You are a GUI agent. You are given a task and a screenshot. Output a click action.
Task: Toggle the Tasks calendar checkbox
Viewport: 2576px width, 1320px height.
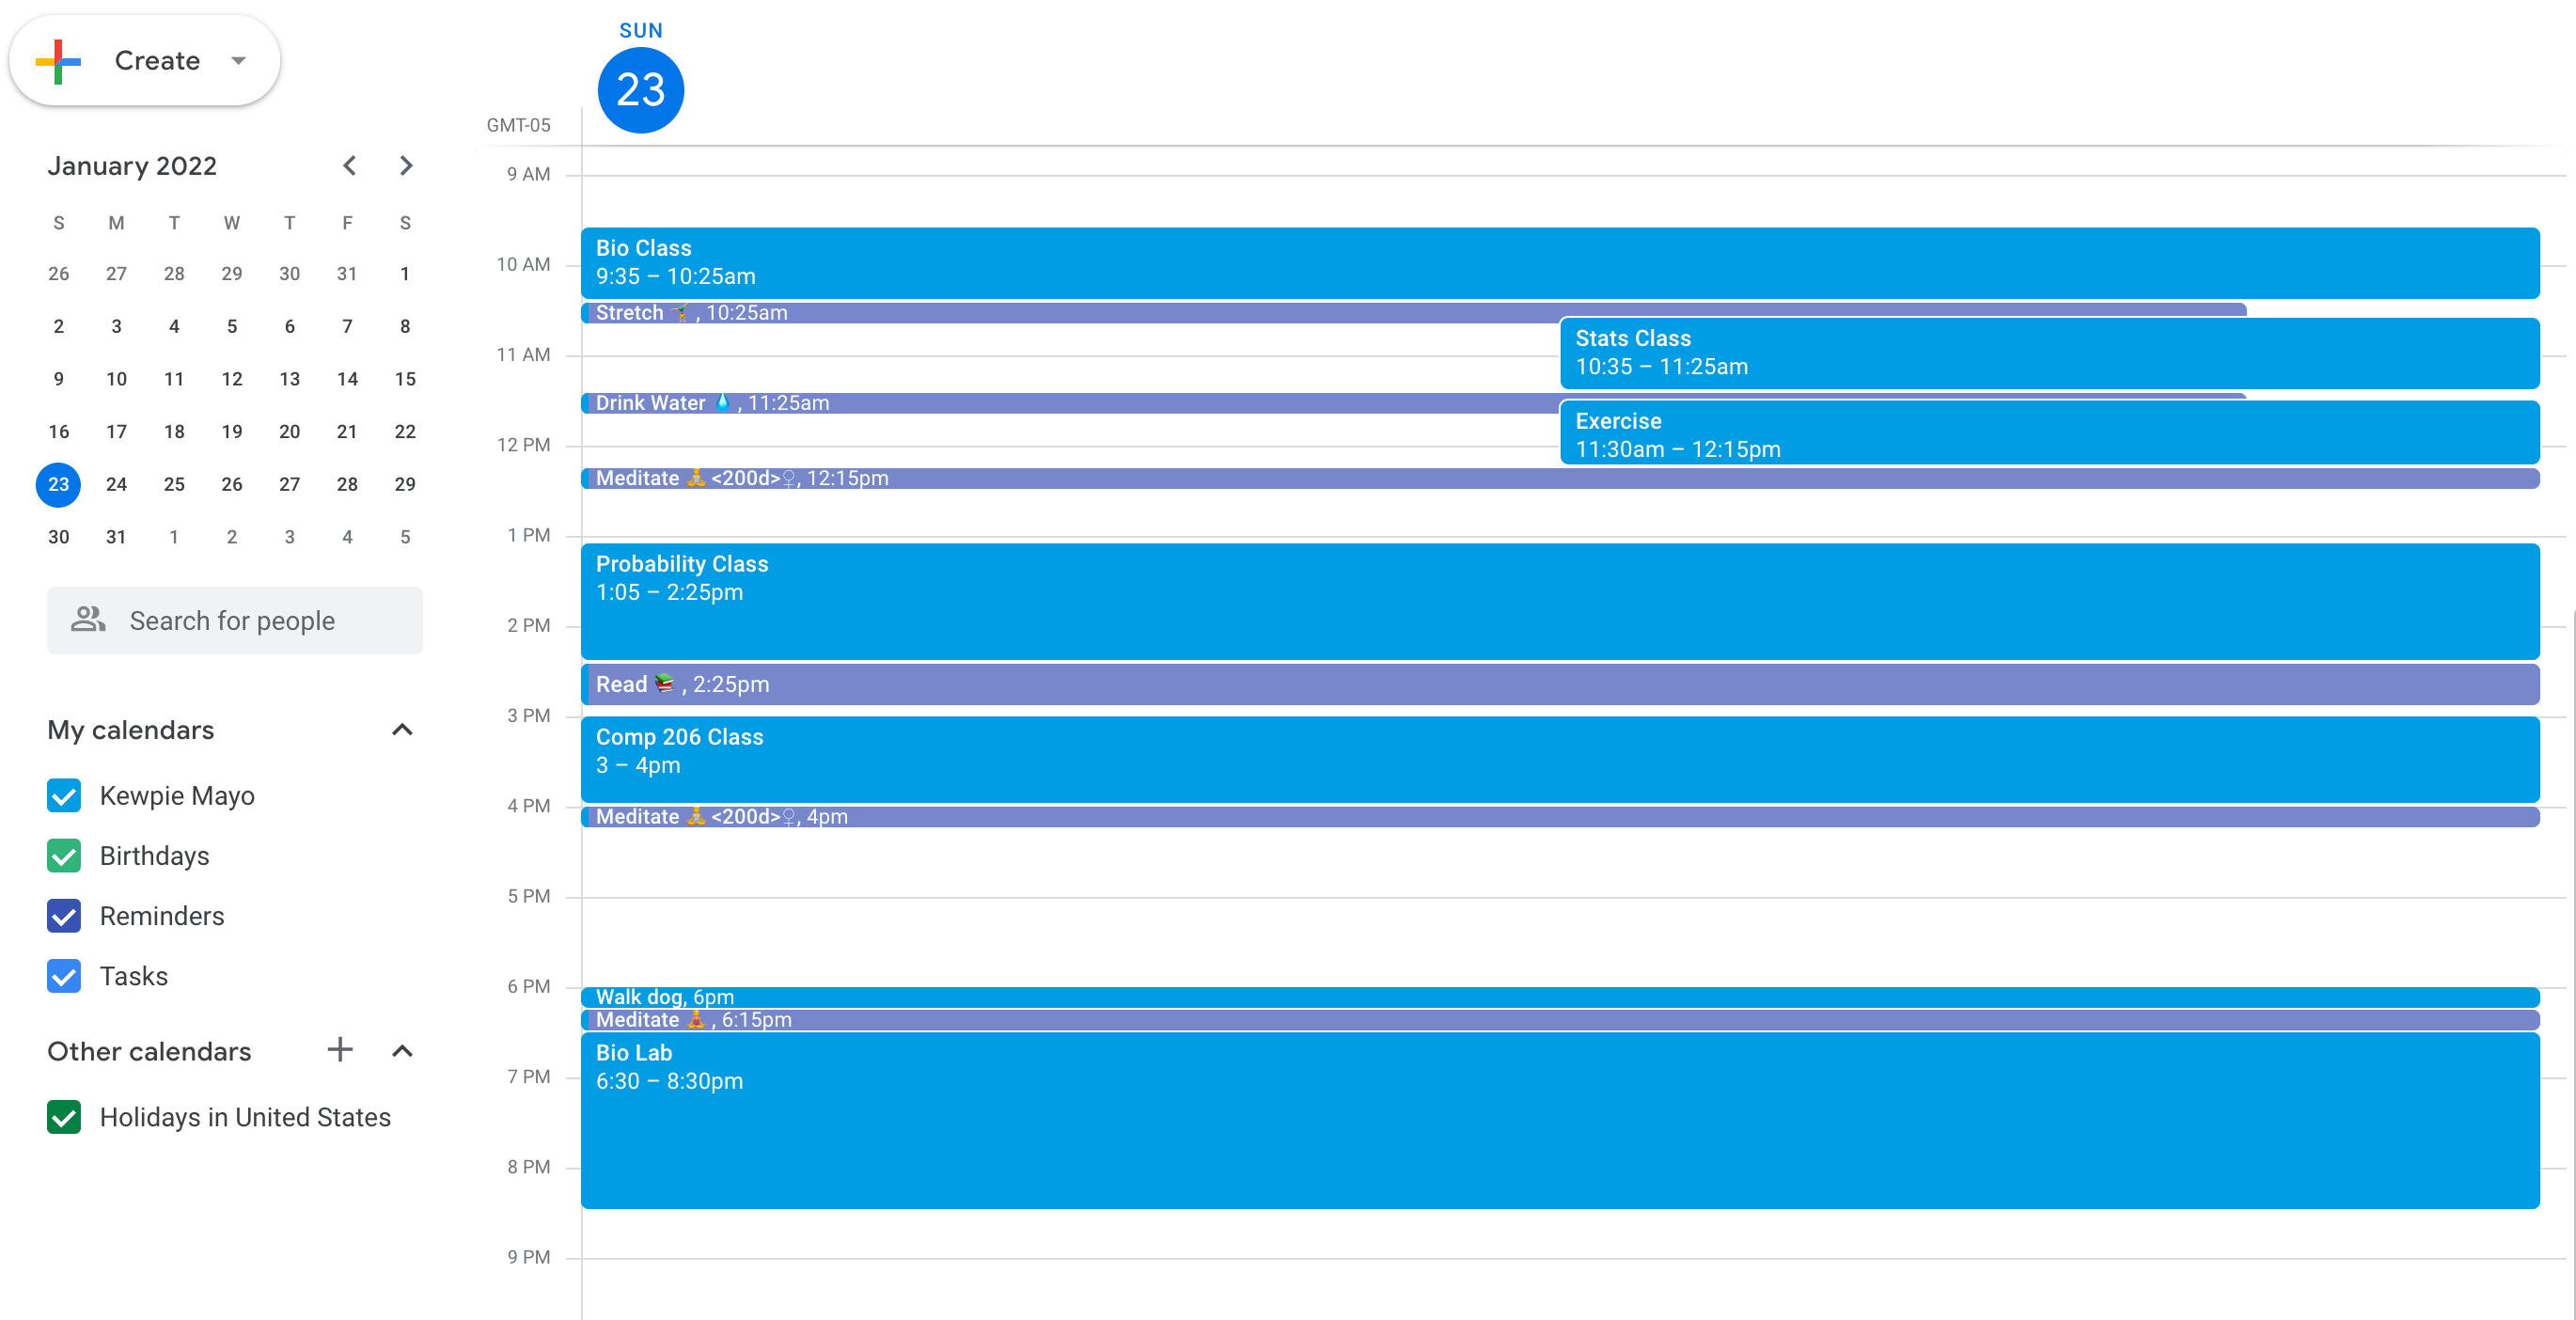64,976
